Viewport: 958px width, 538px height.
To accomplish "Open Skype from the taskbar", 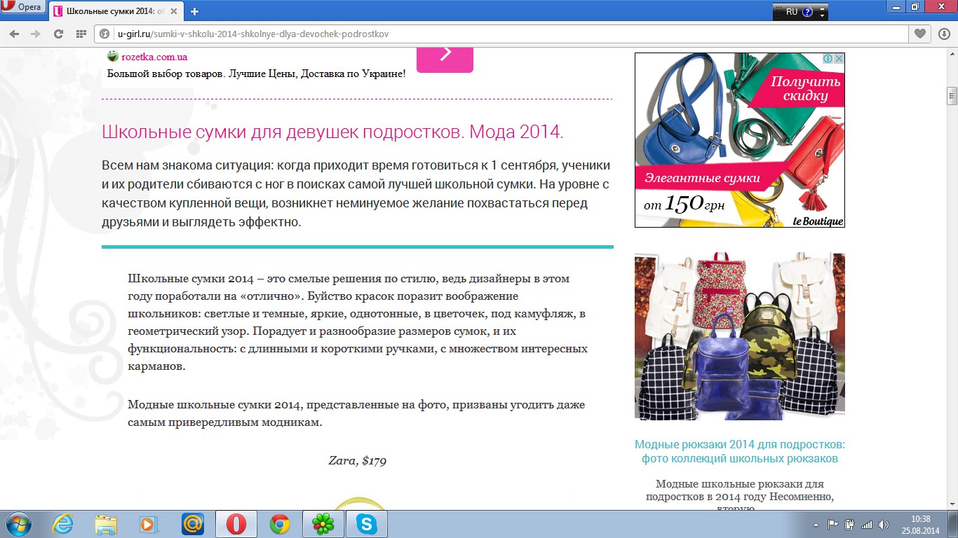I will tap(366, 524).
